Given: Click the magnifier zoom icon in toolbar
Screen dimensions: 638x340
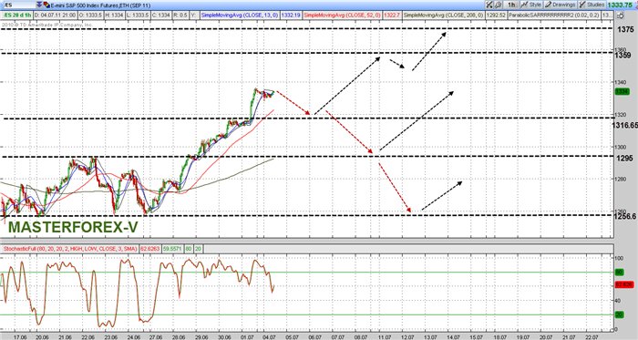Looking at the screenshot, I should pyautogui.click(x=498, y=5).
